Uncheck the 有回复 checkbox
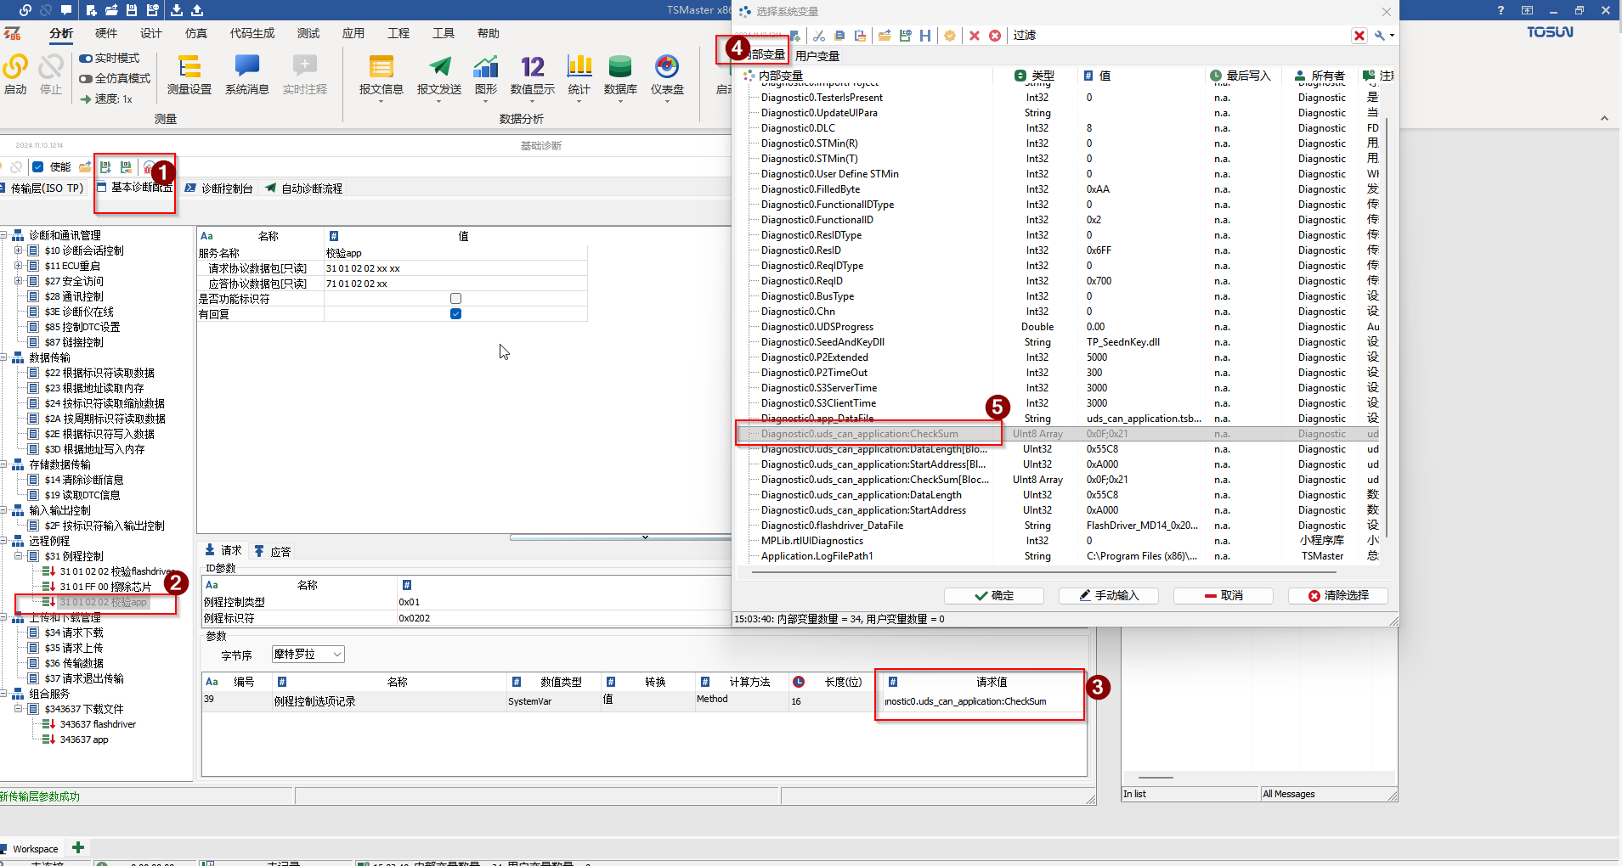Viewport: 1622px width, 866px height. 455,314
